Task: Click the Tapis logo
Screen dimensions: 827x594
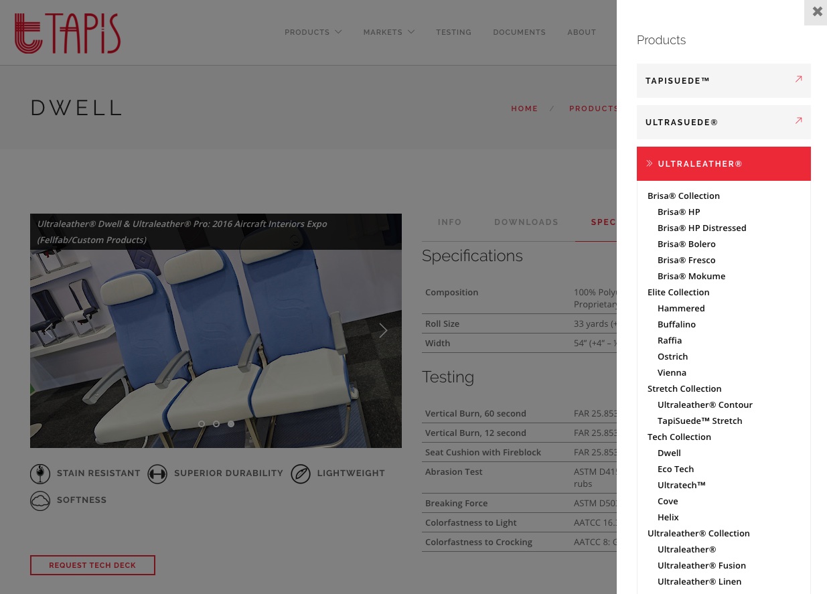Action: (x=68, y=33)
